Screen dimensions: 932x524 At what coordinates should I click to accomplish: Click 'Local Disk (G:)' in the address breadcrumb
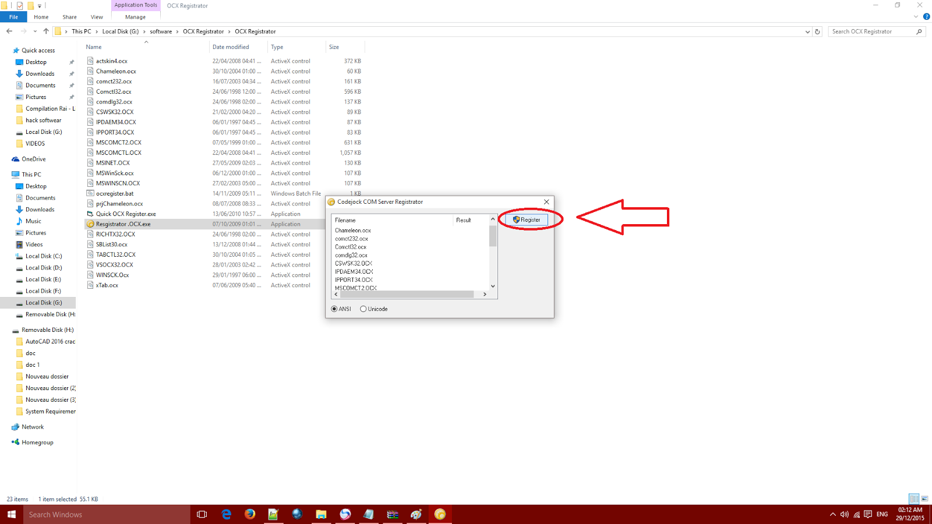click(x=121, y=31)
